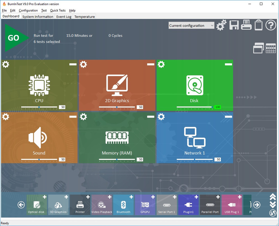Remove the 2D Graphics test tile
Viewport: 279px width, 226px height.
click(151, 64)
